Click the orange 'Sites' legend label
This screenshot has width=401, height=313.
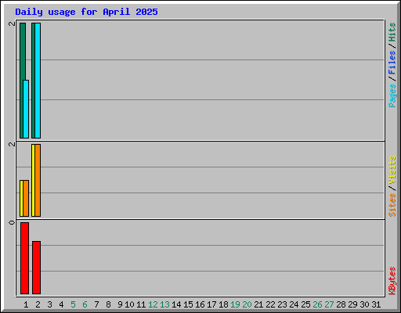point(392,205)
